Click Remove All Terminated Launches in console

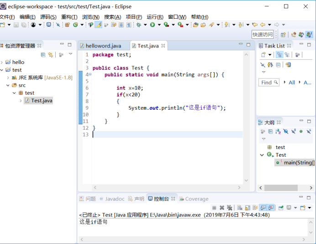point(229,208)
